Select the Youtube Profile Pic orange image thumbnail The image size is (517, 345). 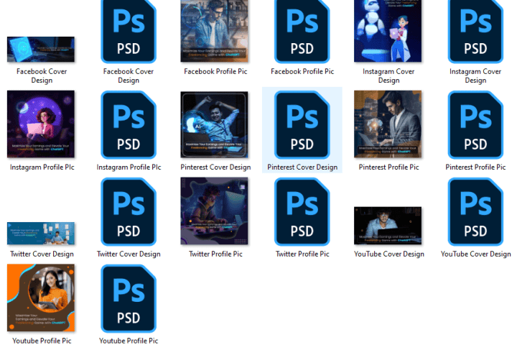[41, 298]
